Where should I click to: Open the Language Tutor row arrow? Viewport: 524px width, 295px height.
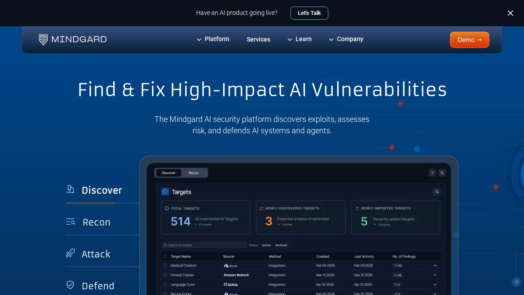point(434,285)
